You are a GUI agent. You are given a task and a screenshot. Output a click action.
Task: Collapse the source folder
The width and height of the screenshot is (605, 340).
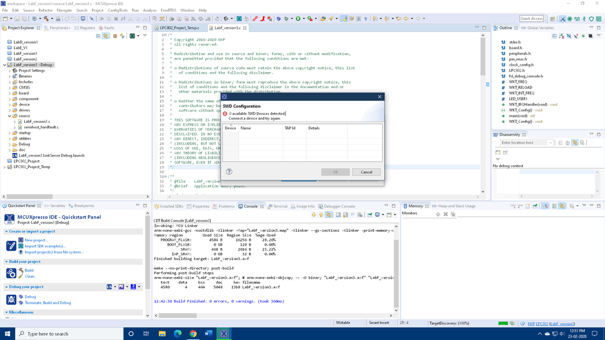click(10, 116)
